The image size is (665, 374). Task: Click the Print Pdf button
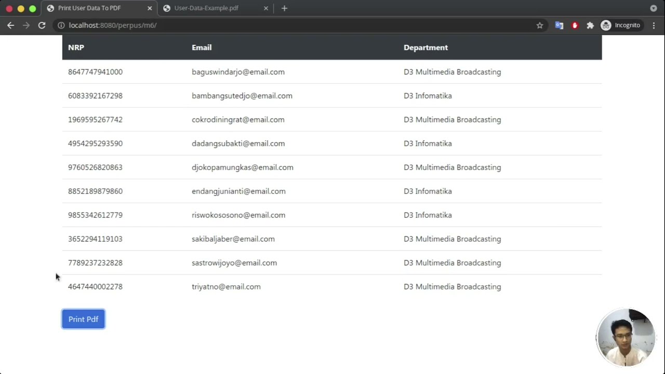(83, 319)
